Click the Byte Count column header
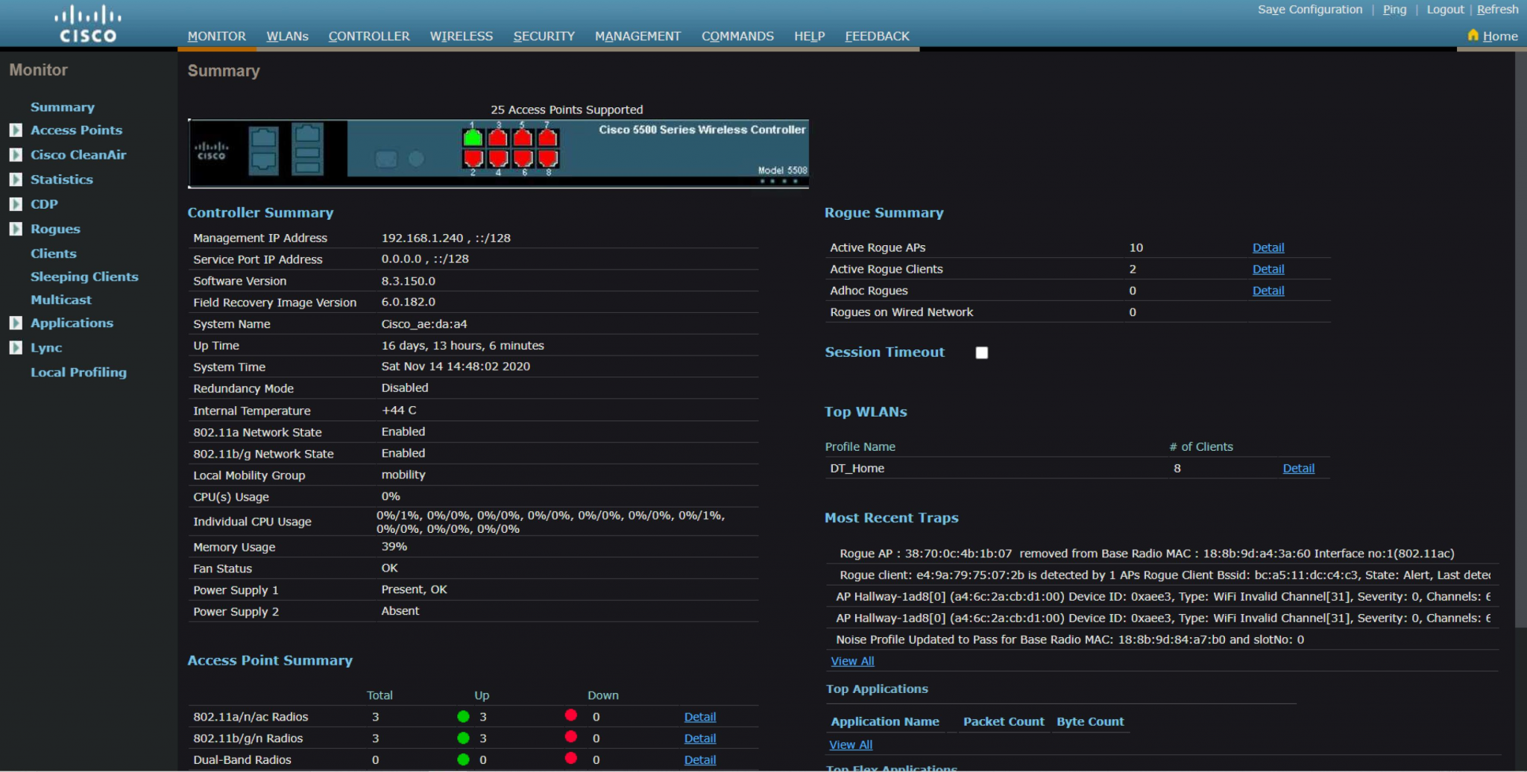 1090,721
